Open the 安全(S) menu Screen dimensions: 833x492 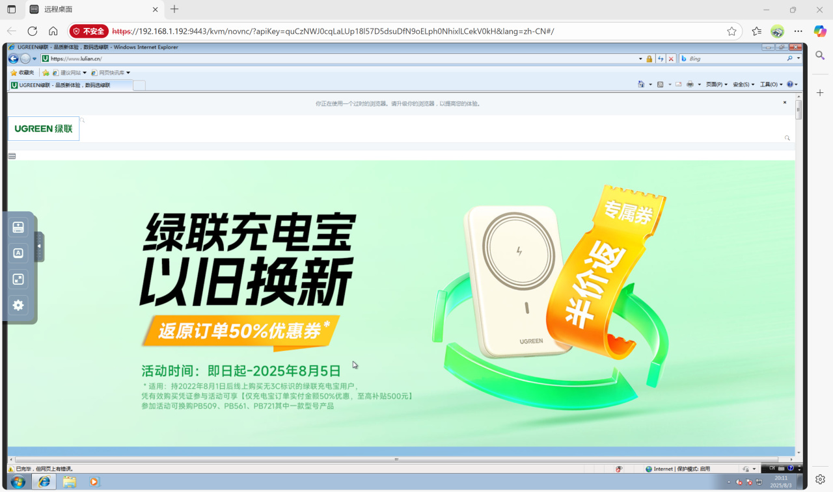point(744,84)
